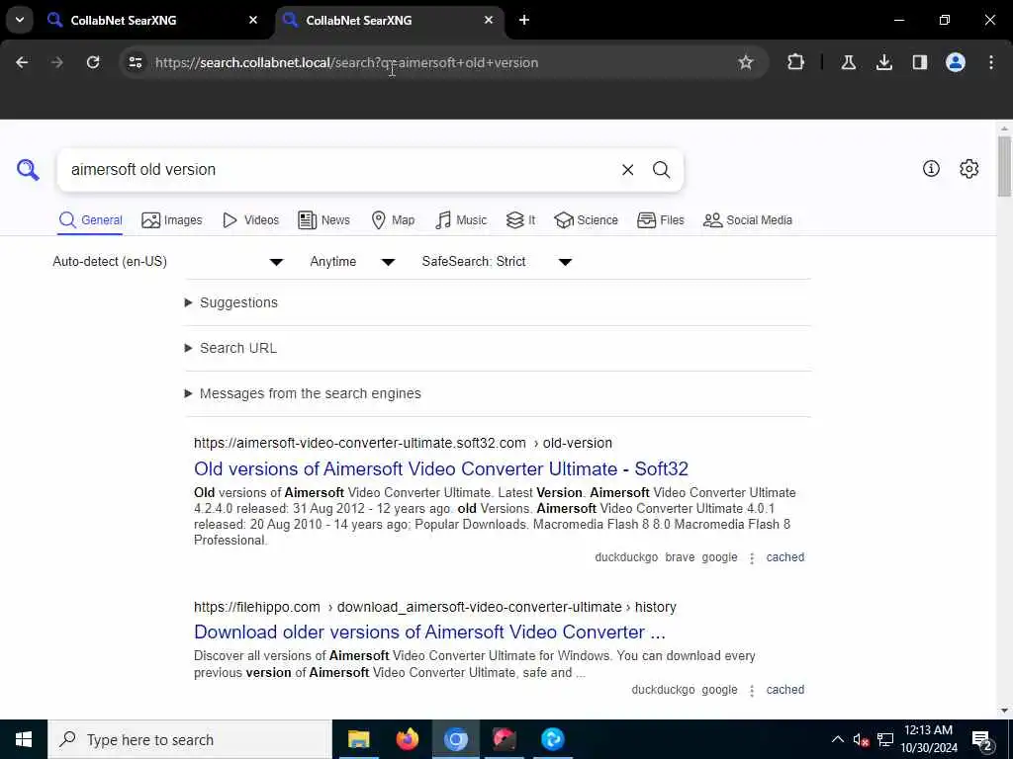Open Old versions of Aimersoft Soft32 result
Screen dimensions: 1013x759
coord(440,468)
